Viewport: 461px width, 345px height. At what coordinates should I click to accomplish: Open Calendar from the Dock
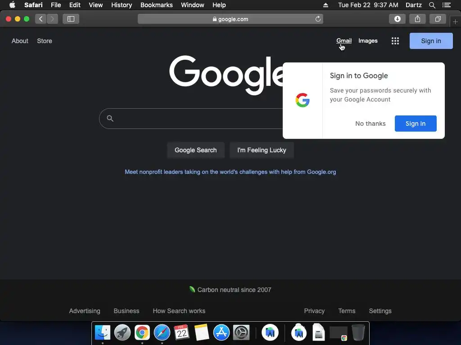point(181,333)
